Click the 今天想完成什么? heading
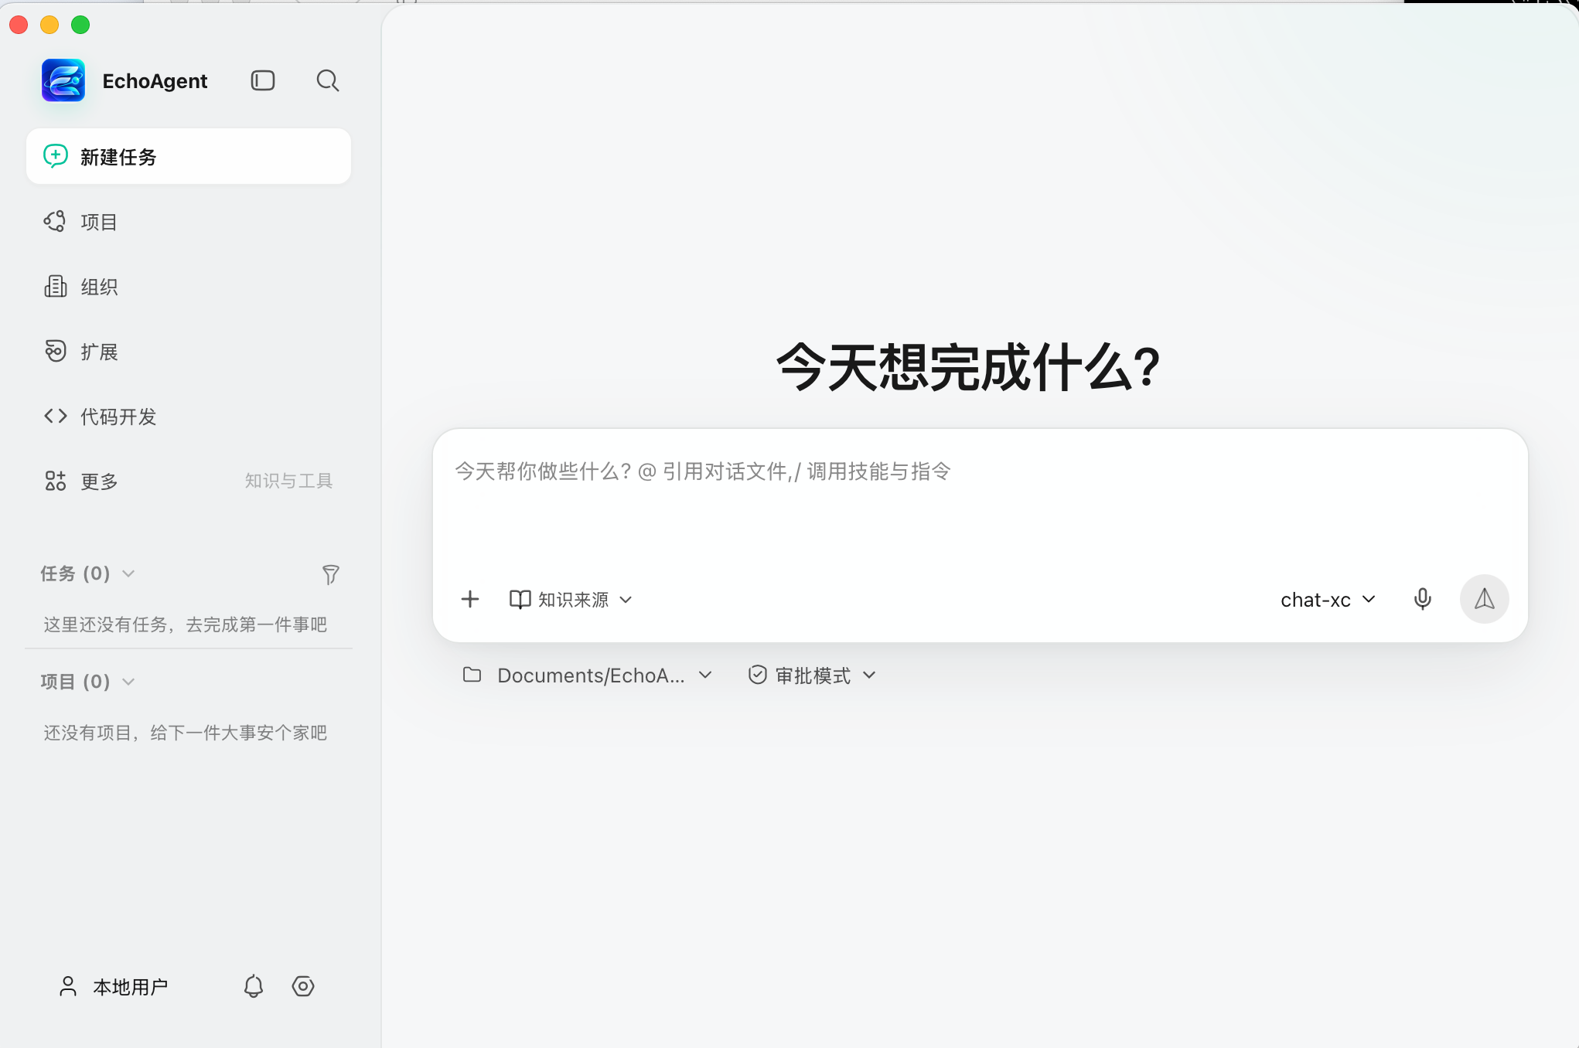The image size is (1579, 1048). [968, 367]
